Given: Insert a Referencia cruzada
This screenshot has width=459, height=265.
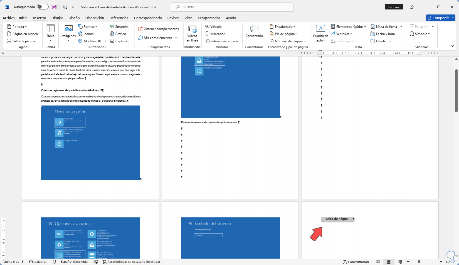Looking at the screenshot, I should 221,41.
